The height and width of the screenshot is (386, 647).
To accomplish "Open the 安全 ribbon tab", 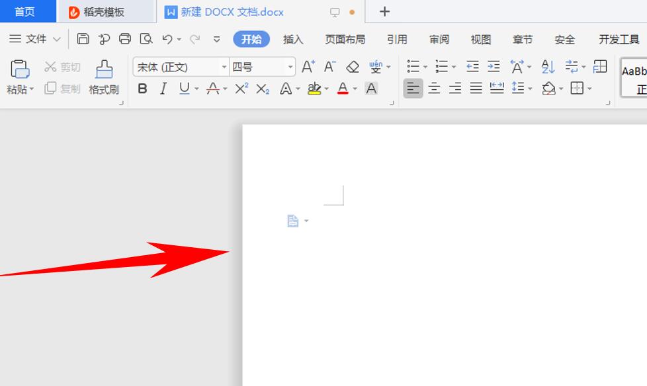I will pyautogui.click(x=565, y=40).
